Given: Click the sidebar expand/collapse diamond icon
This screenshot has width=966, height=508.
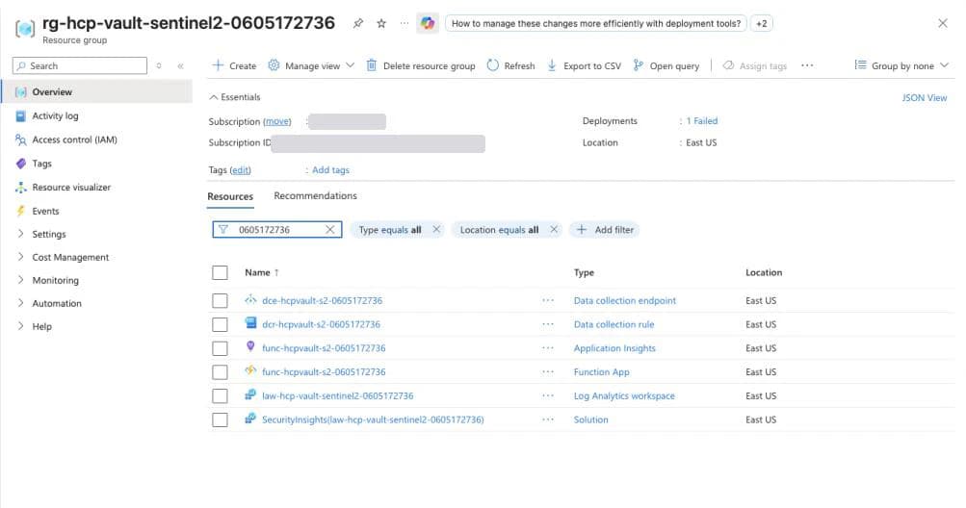Looking at the screenshot, I should point(159,65).
